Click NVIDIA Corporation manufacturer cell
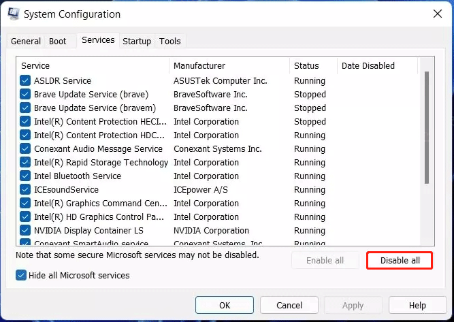 (x=212, y=230)
